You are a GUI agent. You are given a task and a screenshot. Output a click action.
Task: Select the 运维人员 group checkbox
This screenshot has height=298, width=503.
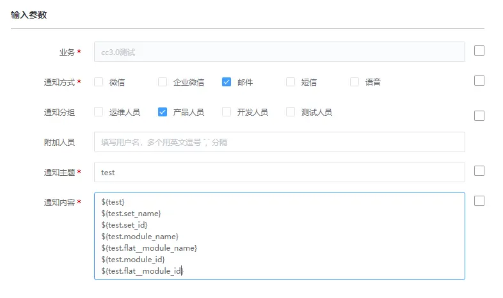click(99, 112)
